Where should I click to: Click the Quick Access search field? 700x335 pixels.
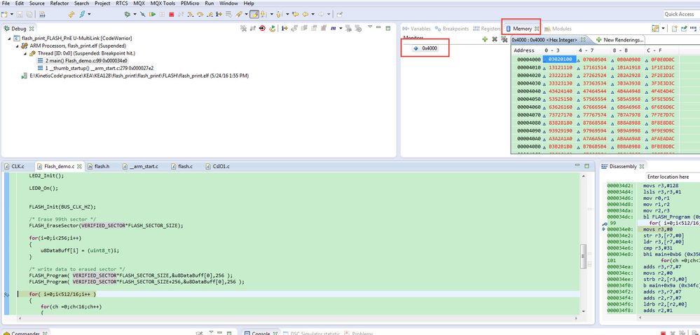pos(682,14)
